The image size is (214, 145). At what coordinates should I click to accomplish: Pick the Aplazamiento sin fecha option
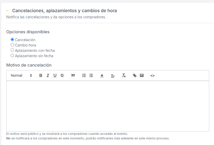[12, 56]
